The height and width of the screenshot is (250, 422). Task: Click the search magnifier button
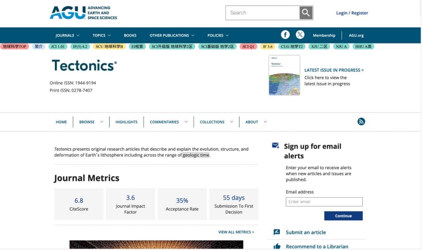(x=306, y=13)
